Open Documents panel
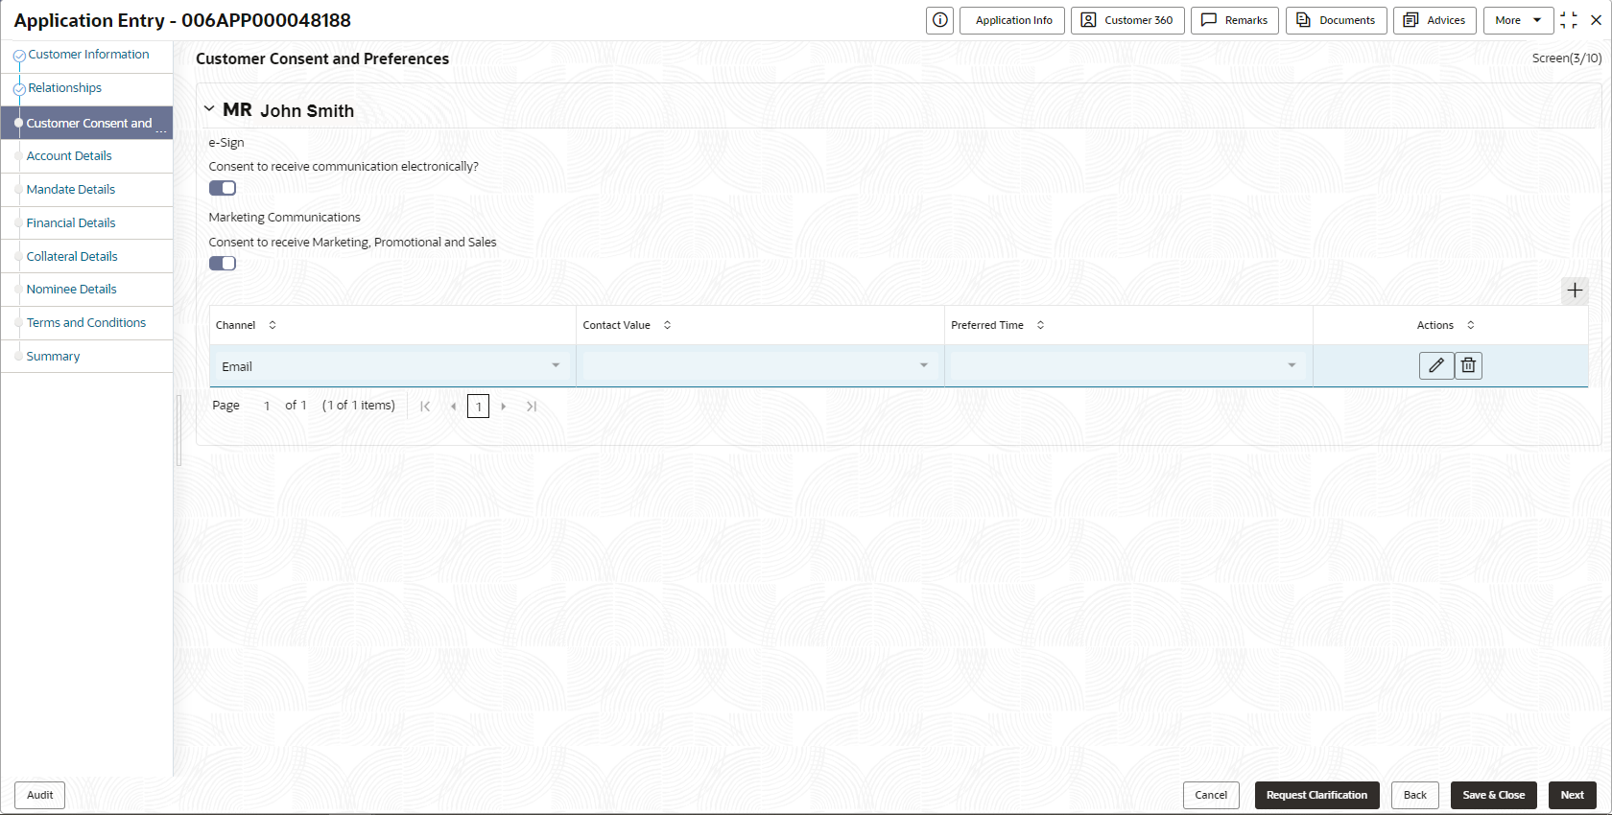This screenshot has height=815, width=1612. pyautogui.click(x=1337, y=20)
